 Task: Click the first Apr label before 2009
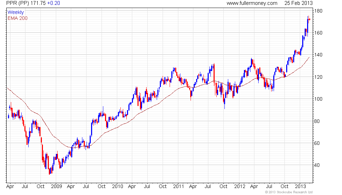(x=10, y=187)
